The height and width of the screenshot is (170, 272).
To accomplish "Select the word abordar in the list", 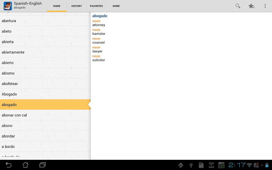I will pos(45,136).
